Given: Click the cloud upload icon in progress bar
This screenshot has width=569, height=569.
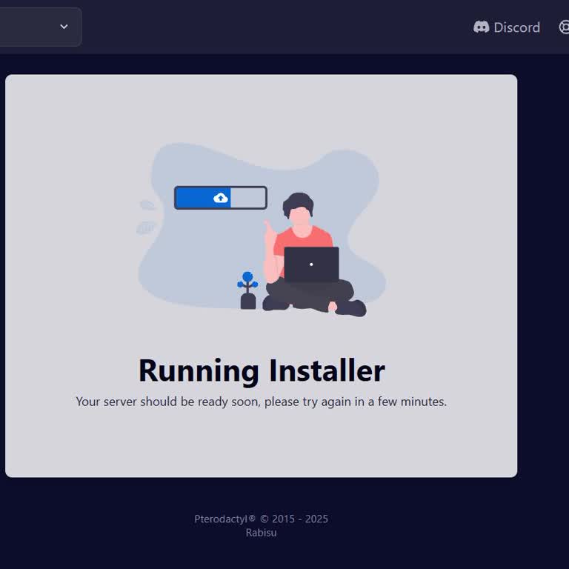Looking at the screenshot, I should [221, 198].
